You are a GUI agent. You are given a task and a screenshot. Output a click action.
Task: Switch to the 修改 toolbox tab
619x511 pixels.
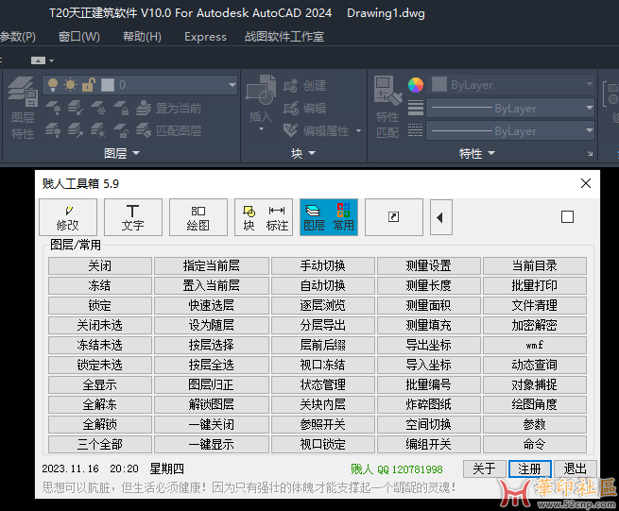coord(68,217)
